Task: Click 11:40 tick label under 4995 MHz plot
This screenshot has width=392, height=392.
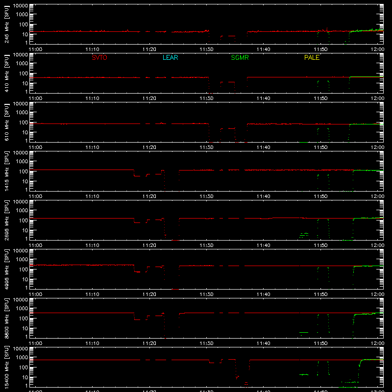Action: pos(264,294)
